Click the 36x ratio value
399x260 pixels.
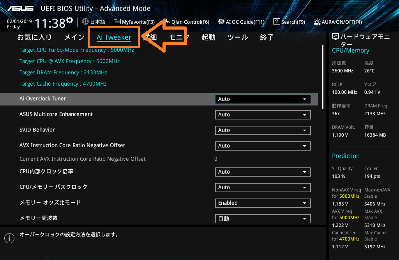pyautogui.click(x=336, y=113)
